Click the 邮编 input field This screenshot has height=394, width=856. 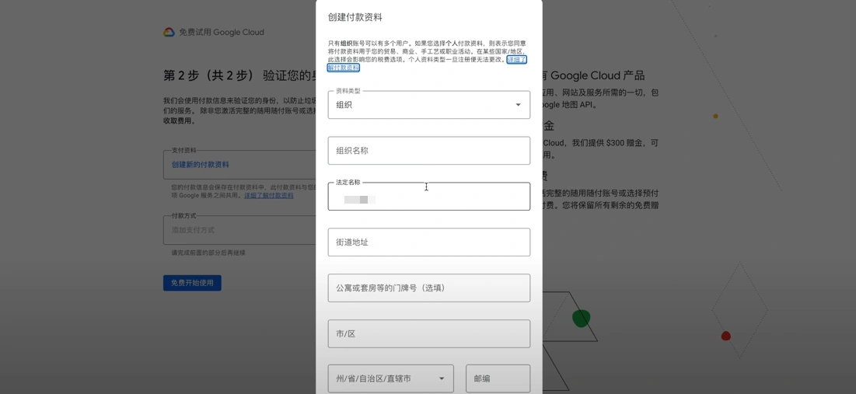[498, 379]
